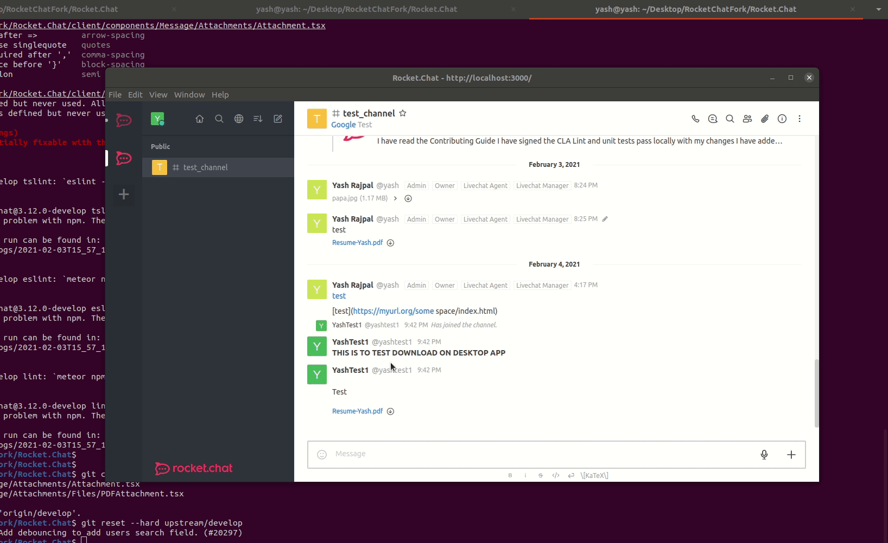Favorite test_channel with the star icon
Viewport: 888px width, 543px height.
coord(403,113)
